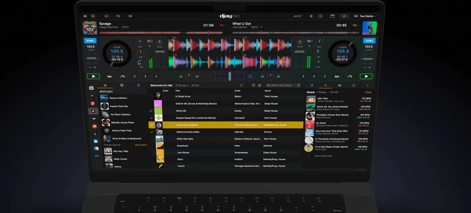Play the left deck
The height and width of the screenshot is (213, 471).
(93, 76)
